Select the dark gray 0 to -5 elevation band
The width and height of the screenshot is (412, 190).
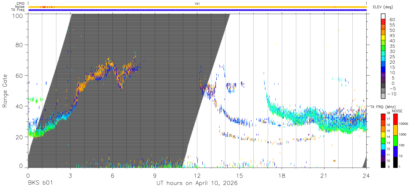(383, 86)
